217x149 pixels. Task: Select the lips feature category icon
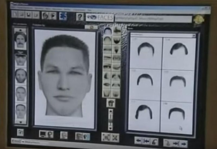click(x=107, y=85)
